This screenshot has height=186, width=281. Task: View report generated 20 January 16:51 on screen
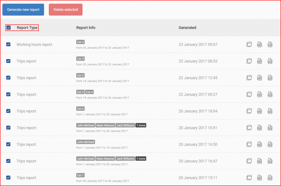pos(249,128)
